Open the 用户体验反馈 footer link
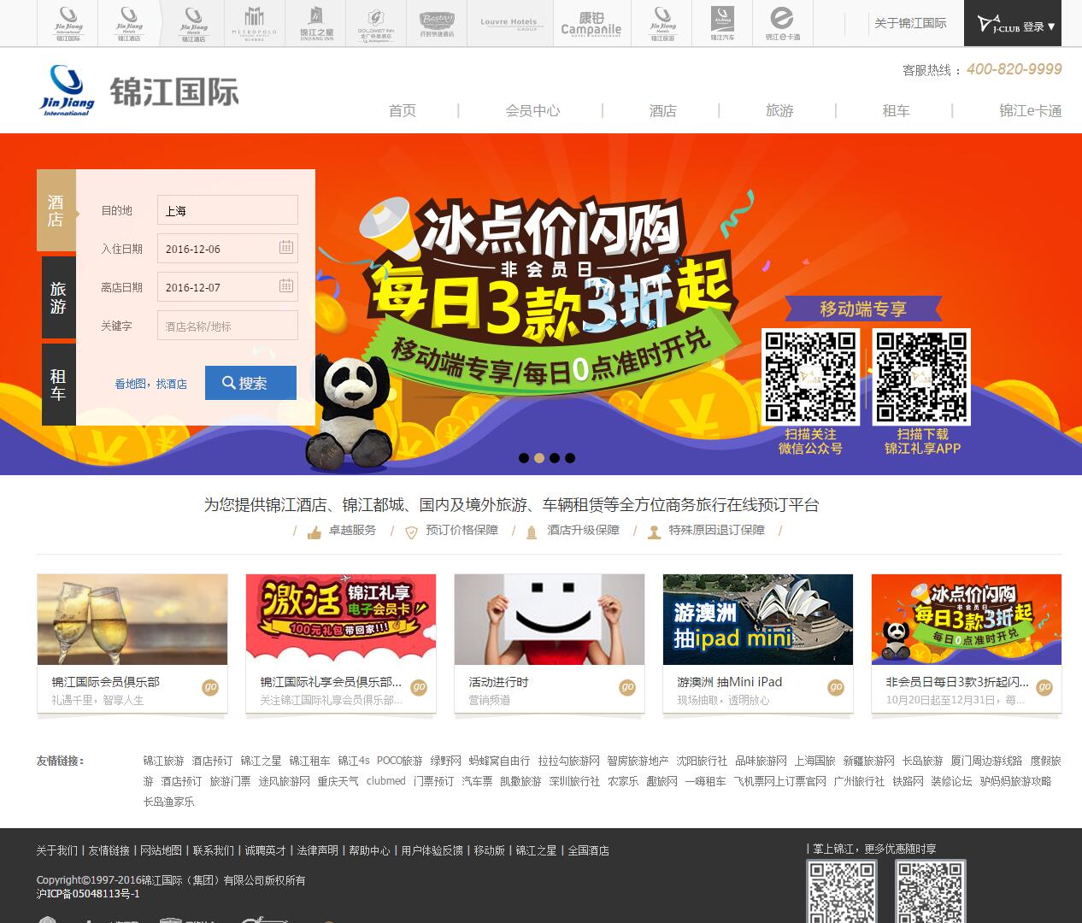Screen dimensions: 1082x923 coord(432,850)
